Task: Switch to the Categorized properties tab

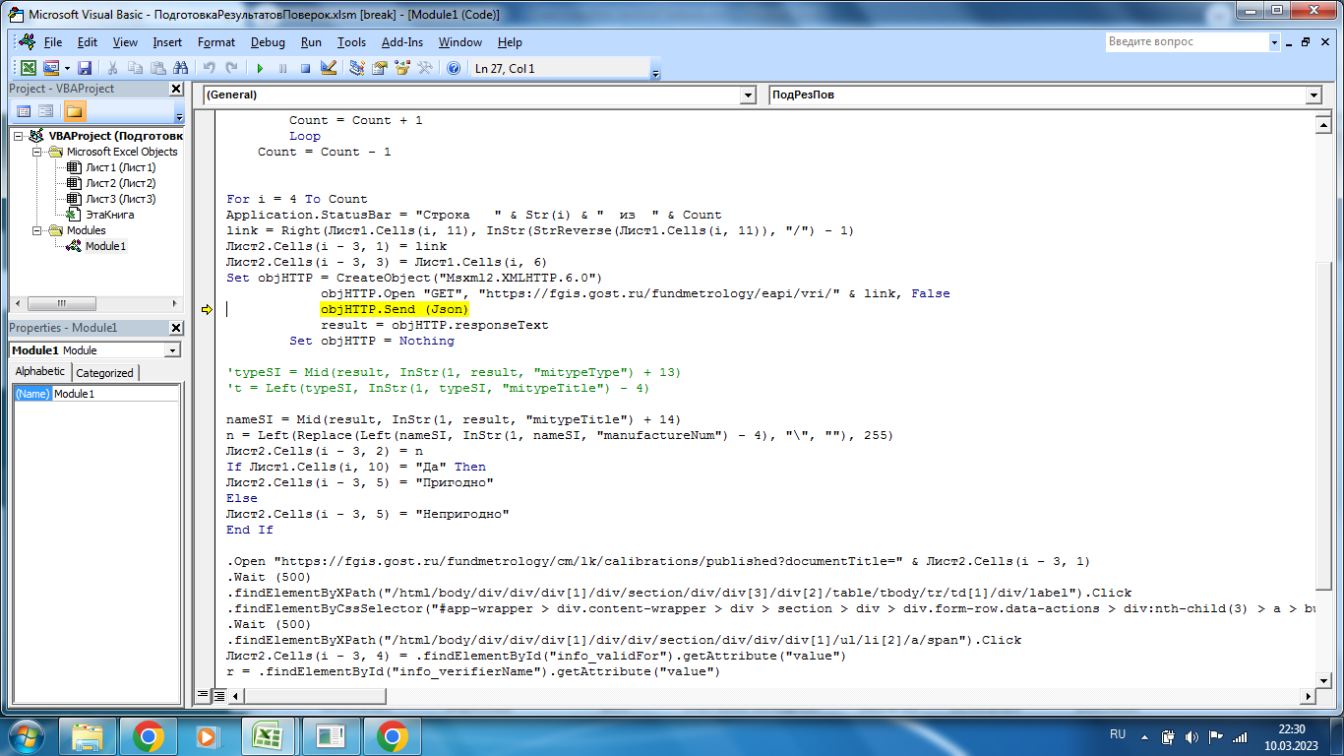Action: (x=104, y=372)
